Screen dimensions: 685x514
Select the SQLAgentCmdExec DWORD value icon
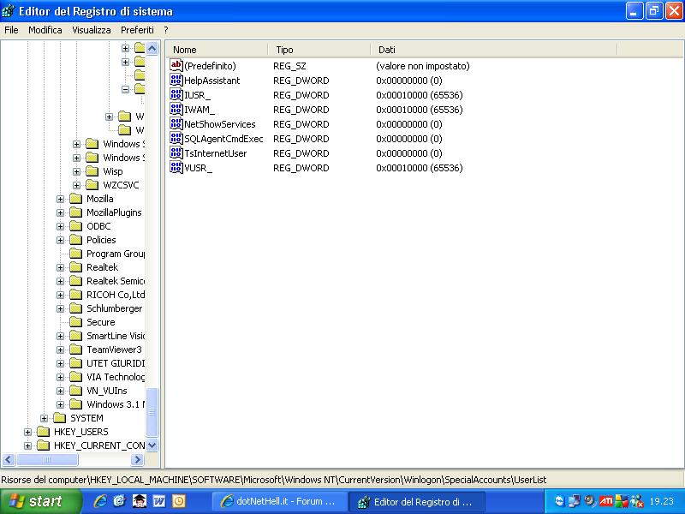pos(176,138)
